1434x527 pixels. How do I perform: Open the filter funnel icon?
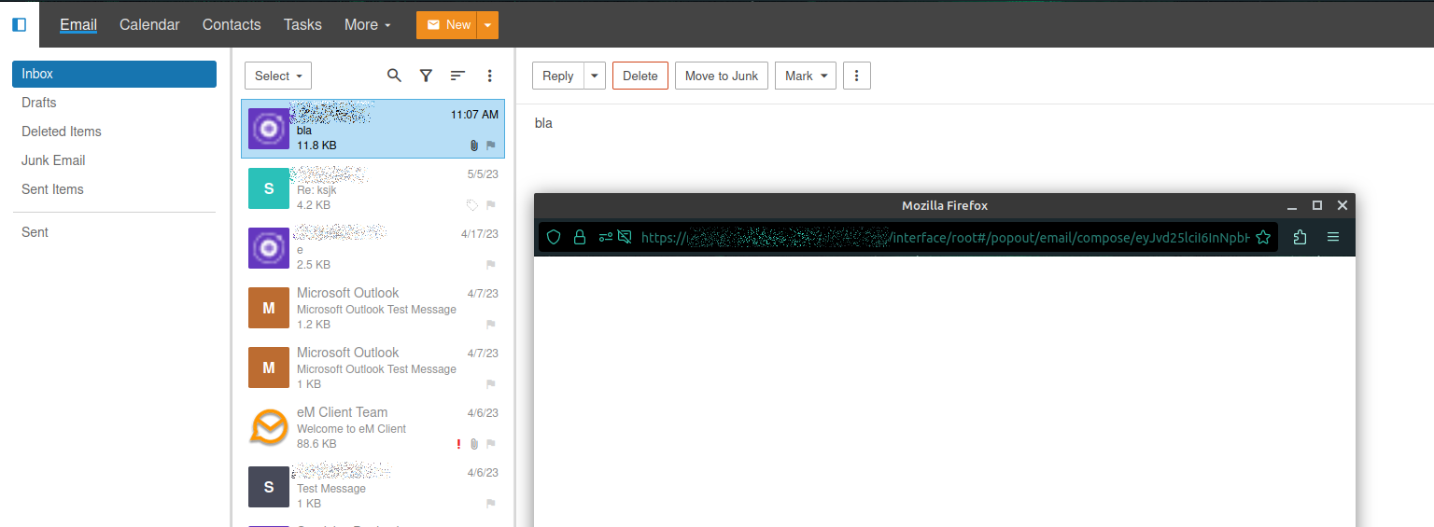tap(426, 76)
